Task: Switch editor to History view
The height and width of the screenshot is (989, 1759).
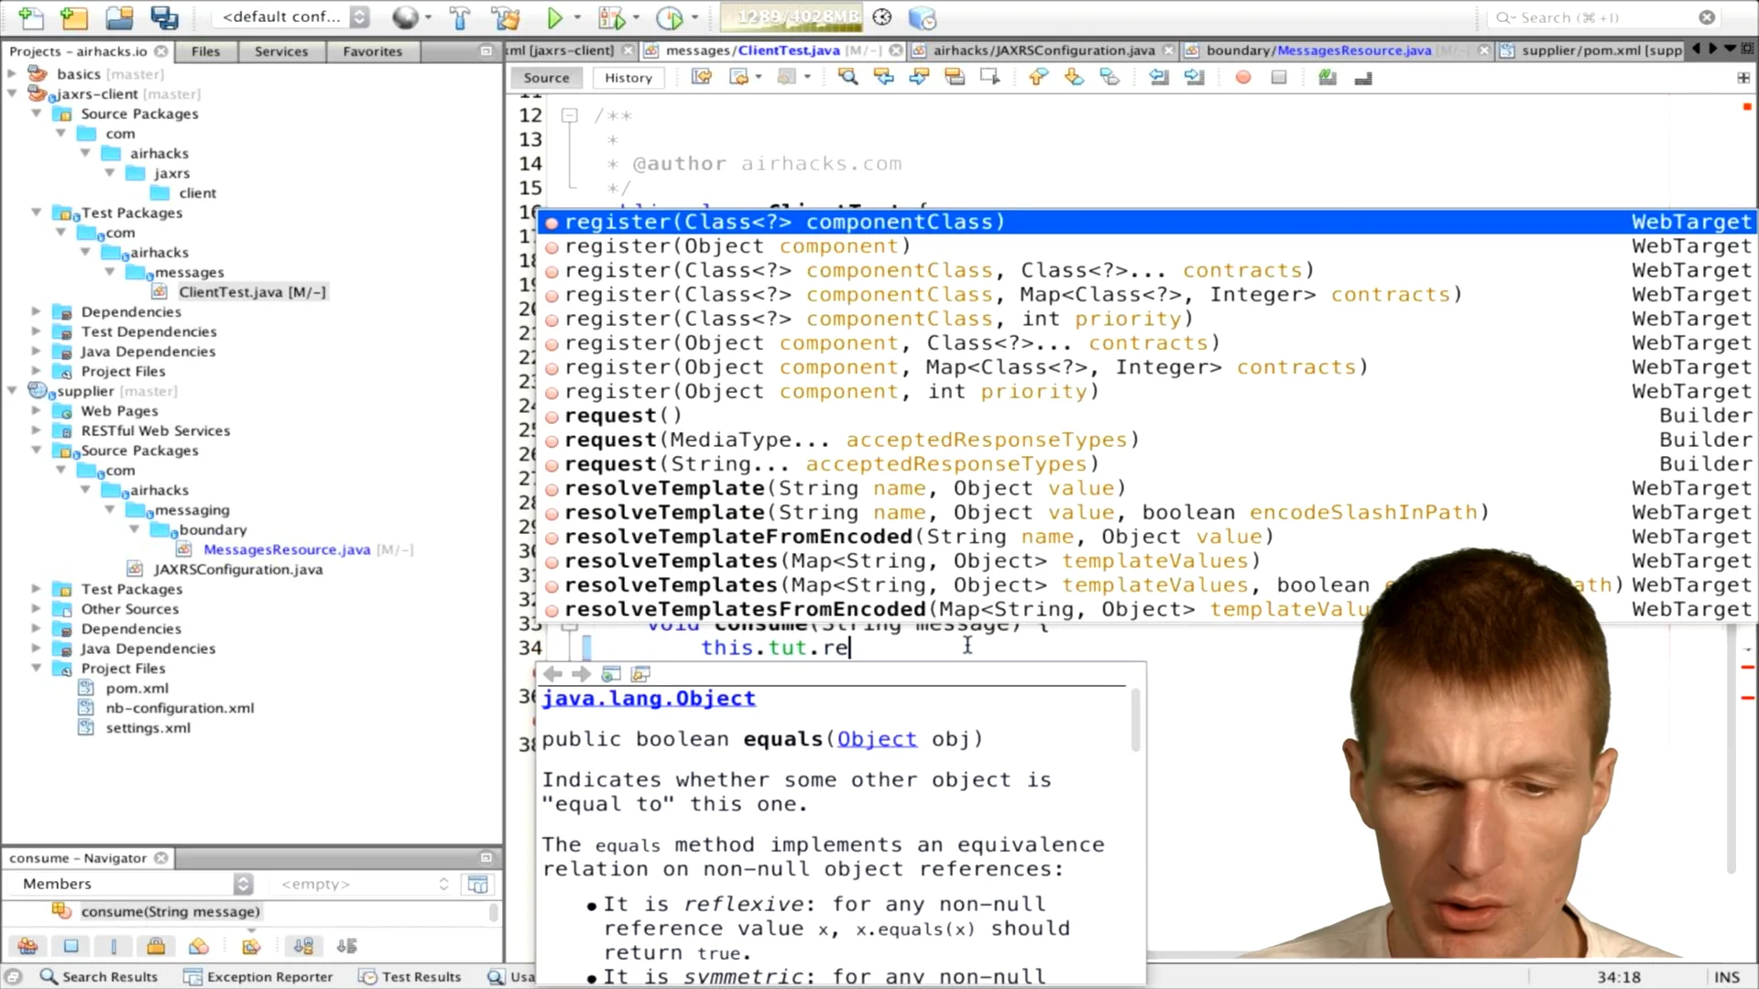Action: pos(628,78)
